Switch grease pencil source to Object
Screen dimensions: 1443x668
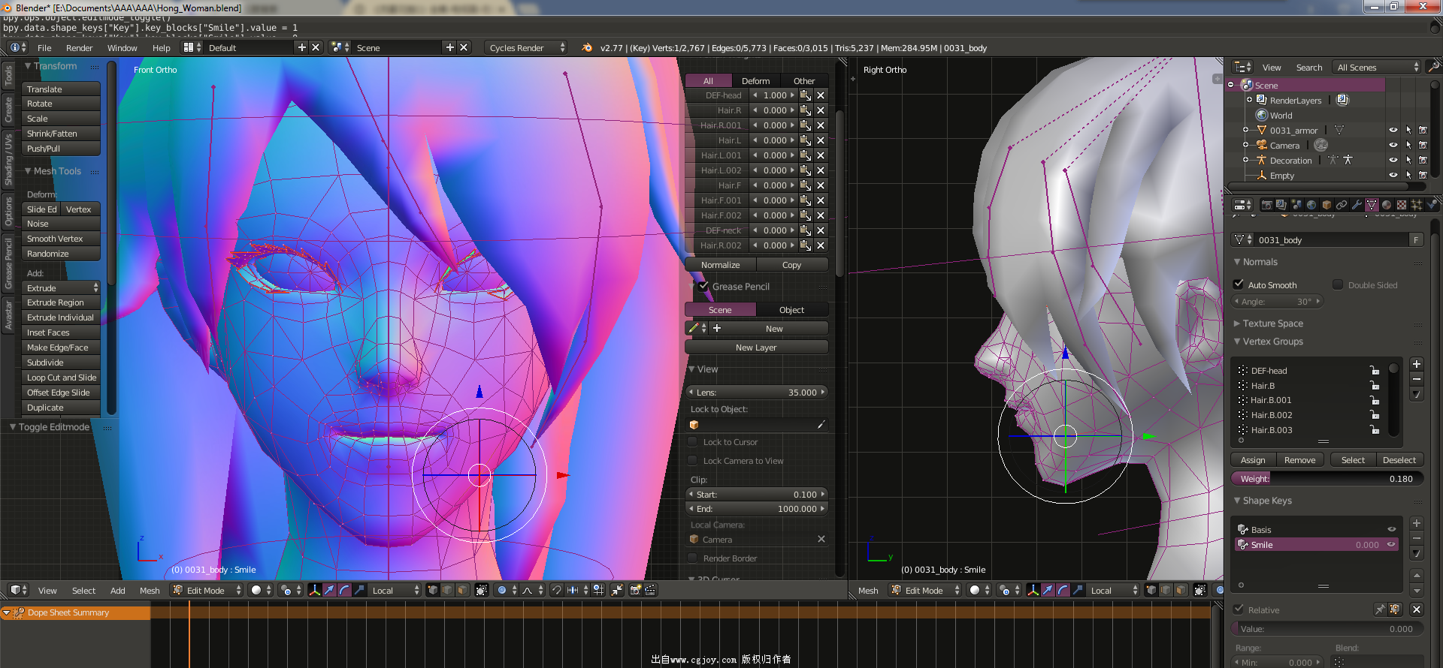tap(791, 309)
